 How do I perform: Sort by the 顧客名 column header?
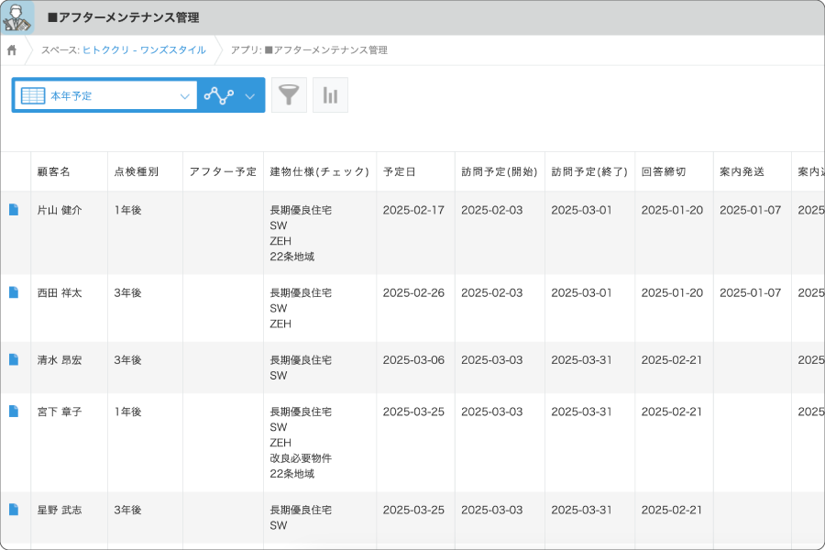click(x=53, y=171)
